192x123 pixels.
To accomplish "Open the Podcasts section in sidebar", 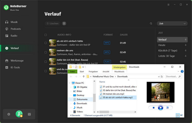I will click(15, 29).
